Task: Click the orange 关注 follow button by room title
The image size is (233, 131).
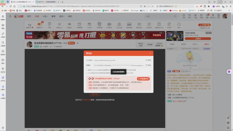Action: click(x=71, y=43)
